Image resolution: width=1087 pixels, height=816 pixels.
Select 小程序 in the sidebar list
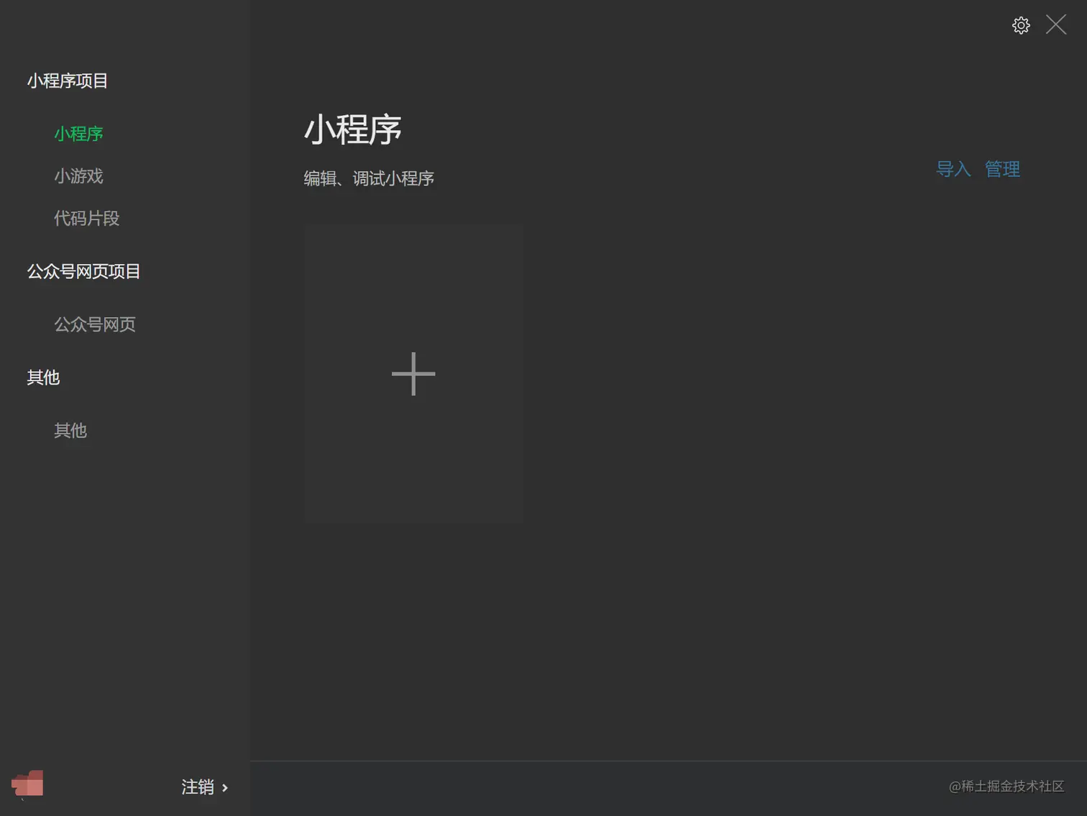click(78, 134)
